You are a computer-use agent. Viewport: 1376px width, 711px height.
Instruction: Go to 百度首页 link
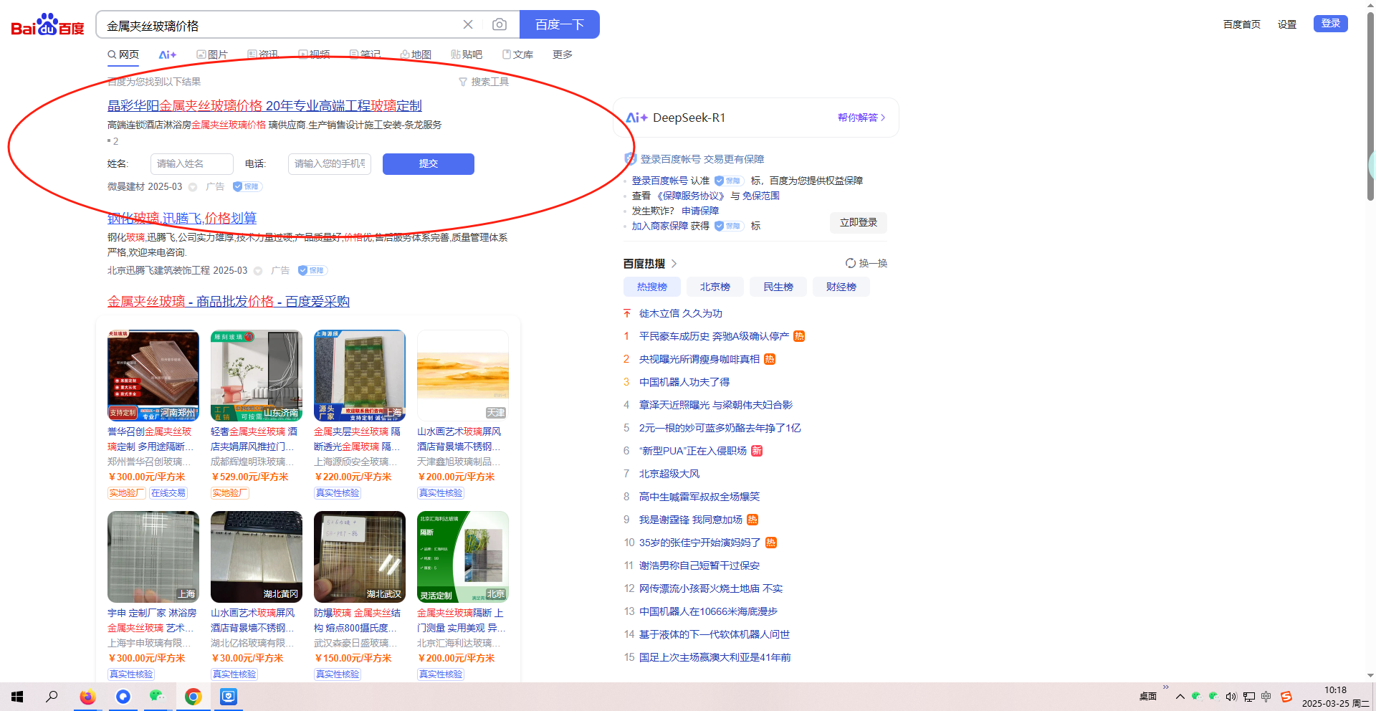click(1242, 24)
